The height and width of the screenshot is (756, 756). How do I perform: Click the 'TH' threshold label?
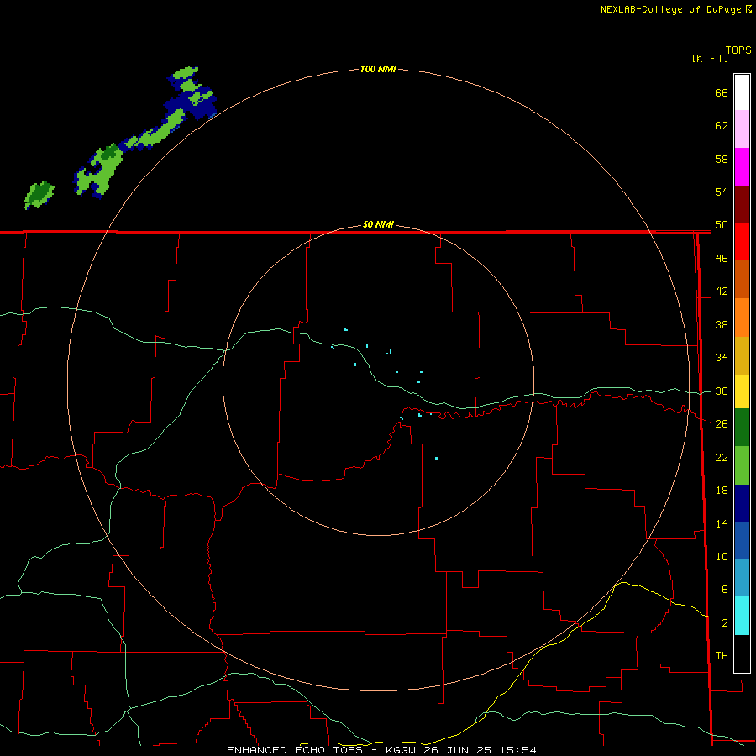click(722, 655)
